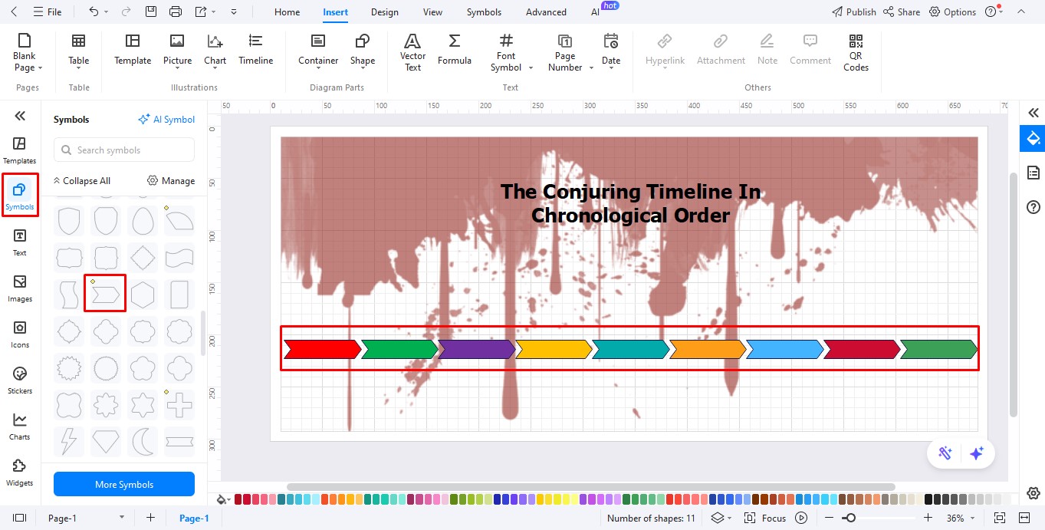Open Manage symbols
Screen dimensions: 1045x530
(x=171, y=181)
